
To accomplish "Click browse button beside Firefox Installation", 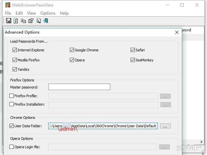I will point(166,105).
